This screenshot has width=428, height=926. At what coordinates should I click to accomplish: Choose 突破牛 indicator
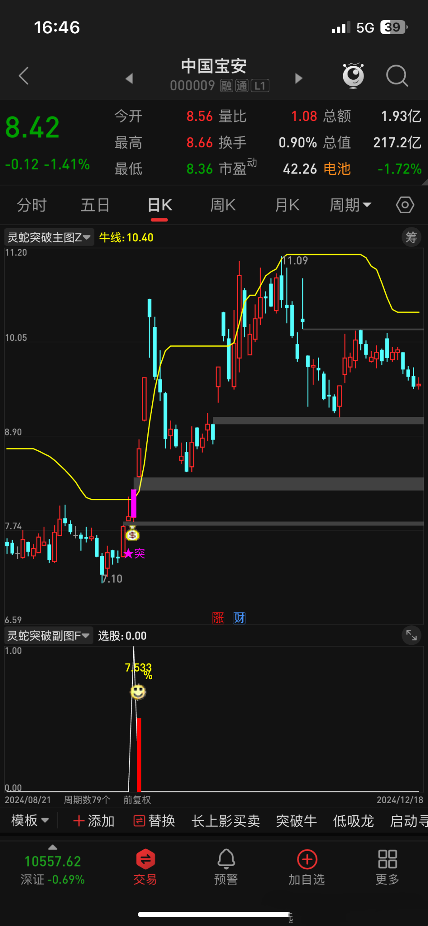(296, 821)
